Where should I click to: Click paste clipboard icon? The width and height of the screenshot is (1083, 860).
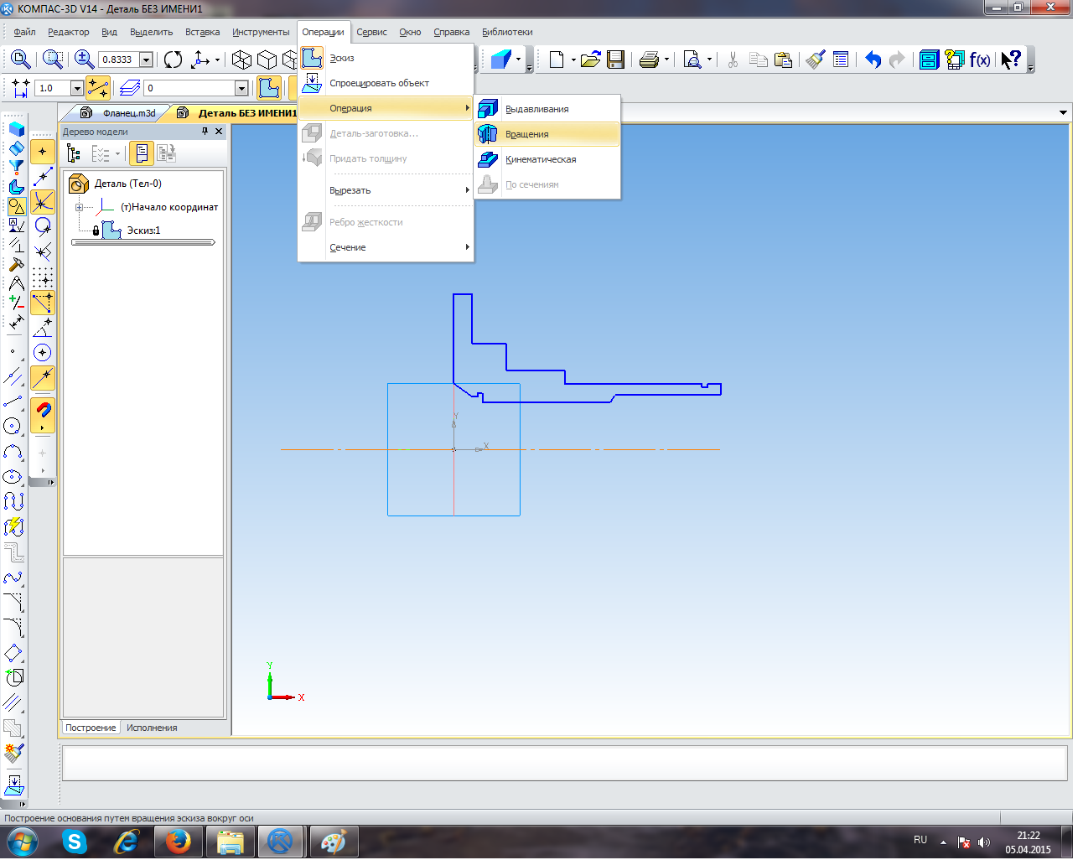pyautogui.click(x=784, y=60)
